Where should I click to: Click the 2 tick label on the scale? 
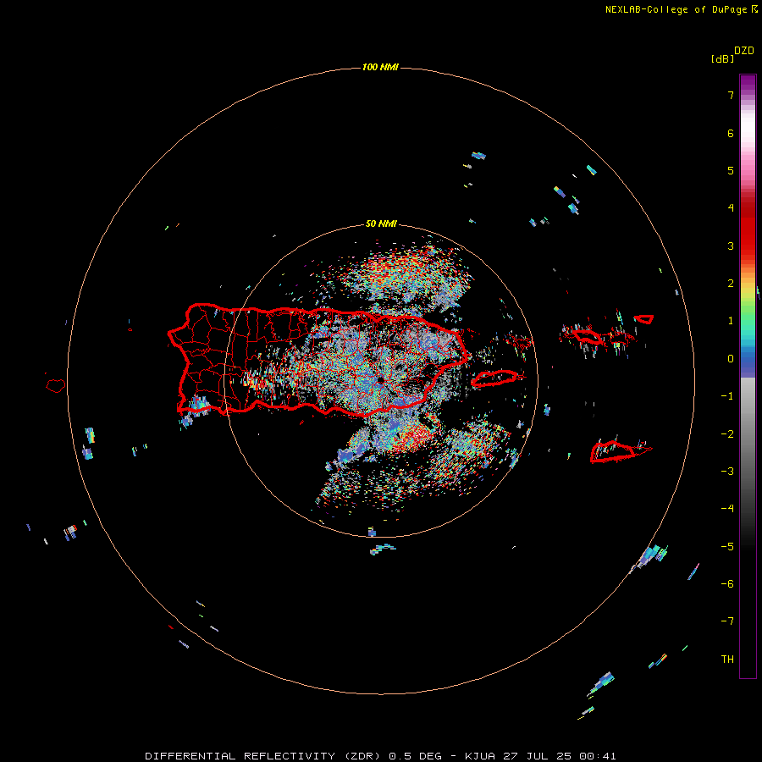[731, 284]
